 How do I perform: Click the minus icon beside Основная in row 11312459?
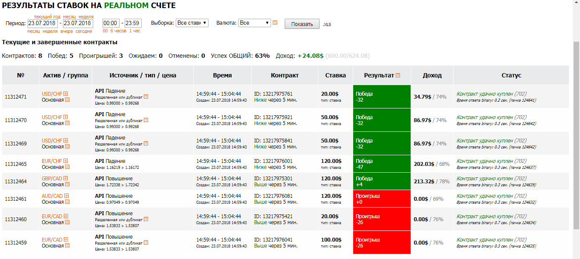click(67, 245)
